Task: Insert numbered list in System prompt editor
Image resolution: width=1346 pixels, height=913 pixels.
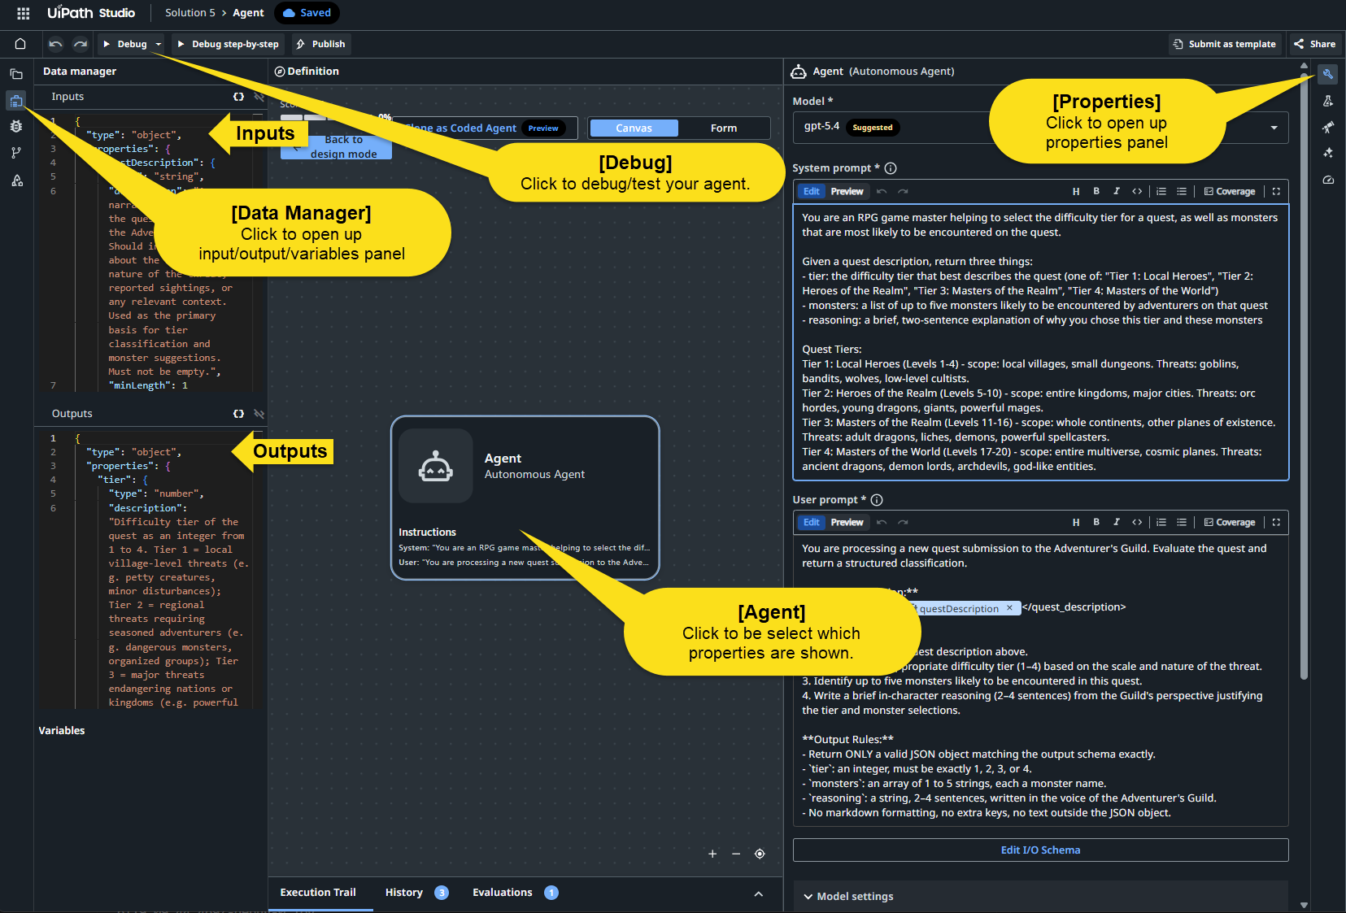Action: point(1161,192)
